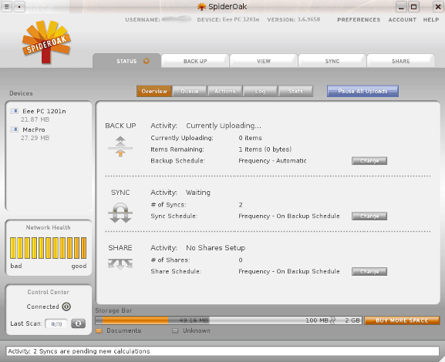Click the 'Currently Uploading...' activity text
Image resolution: width=445 pixels, height=362 pixels.
click(224, 126)
